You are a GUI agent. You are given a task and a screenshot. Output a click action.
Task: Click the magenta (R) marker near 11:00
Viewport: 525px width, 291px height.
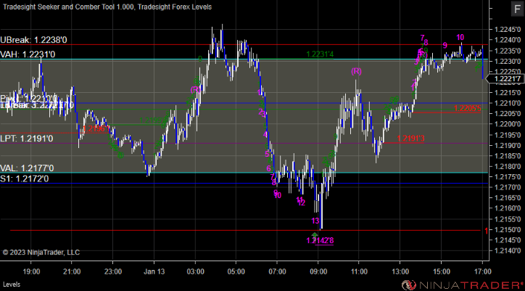pyautogui.click(x=357, y=71)
